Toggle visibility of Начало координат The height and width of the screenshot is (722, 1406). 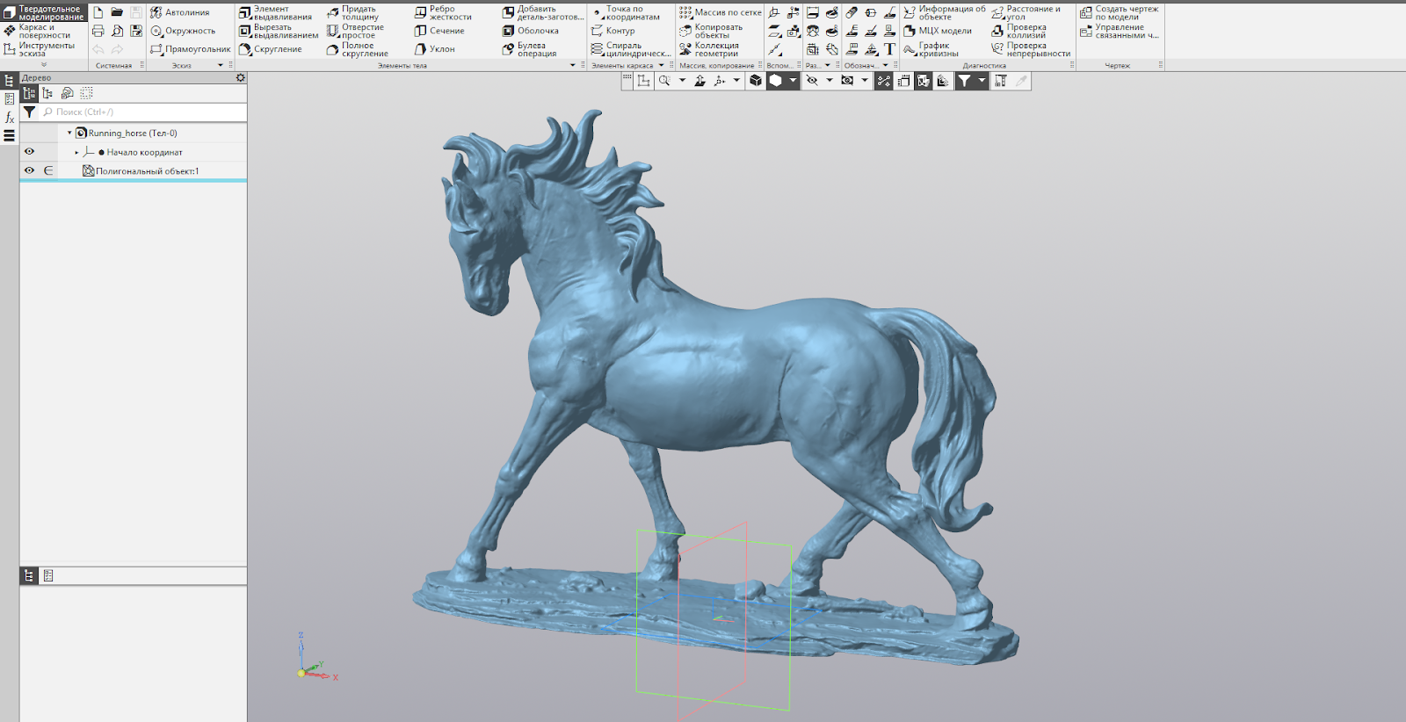tap(29, 152)
